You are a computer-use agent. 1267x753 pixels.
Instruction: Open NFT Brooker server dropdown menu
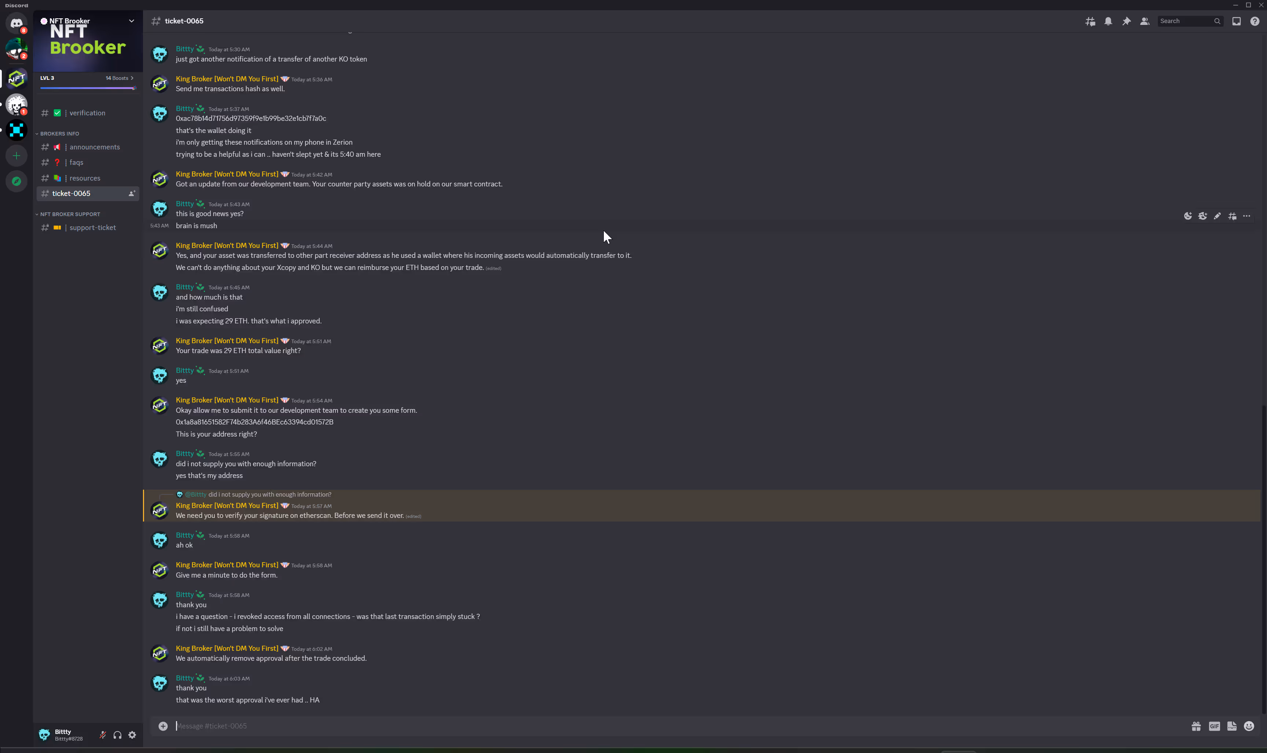[132, 21]
